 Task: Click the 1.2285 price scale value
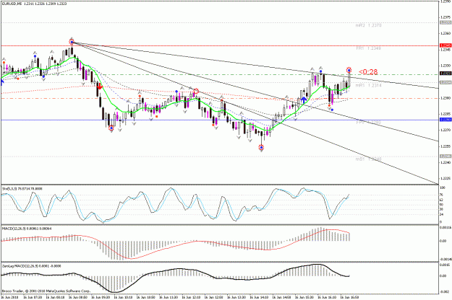click(445, 114)
